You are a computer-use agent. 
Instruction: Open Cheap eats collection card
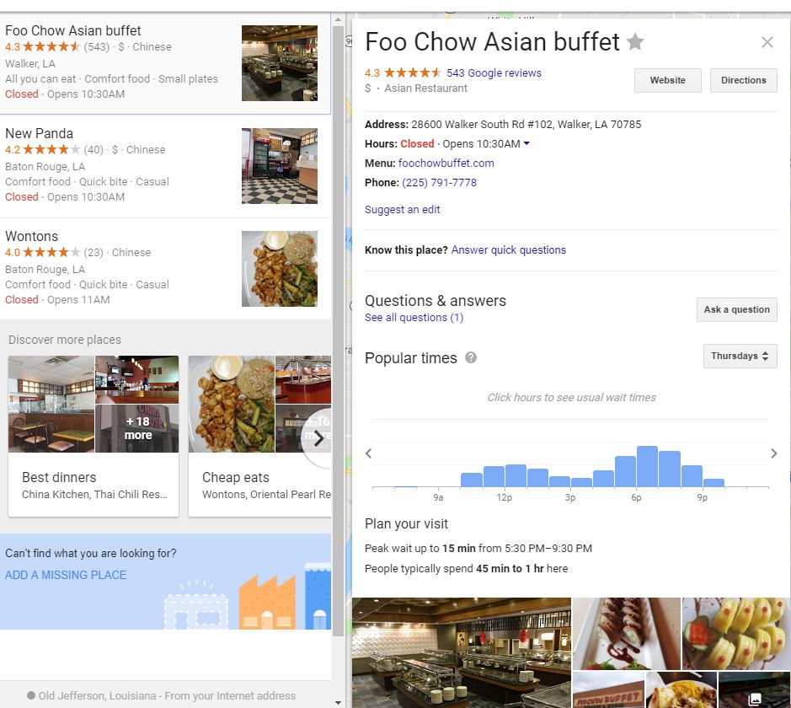pos(259,436)
